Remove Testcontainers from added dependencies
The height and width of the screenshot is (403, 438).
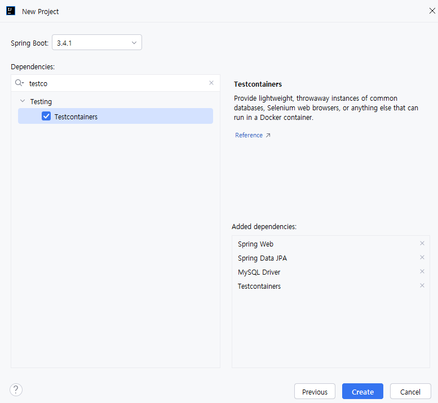click(x=422, y=285)
